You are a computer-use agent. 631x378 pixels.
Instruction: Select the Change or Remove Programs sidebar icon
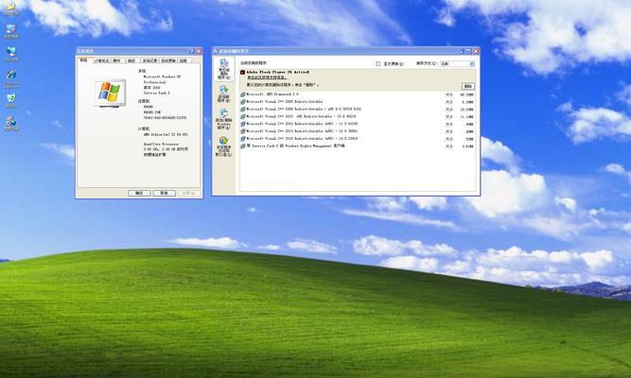pos(224,68)
